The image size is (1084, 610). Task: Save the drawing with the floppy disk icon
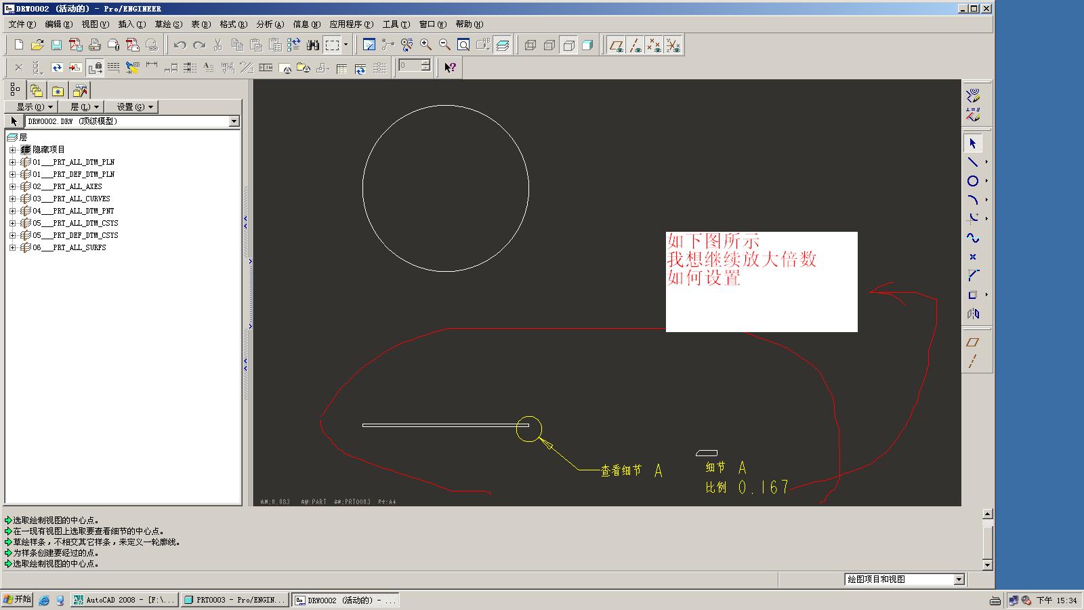[x=57, y=45]
